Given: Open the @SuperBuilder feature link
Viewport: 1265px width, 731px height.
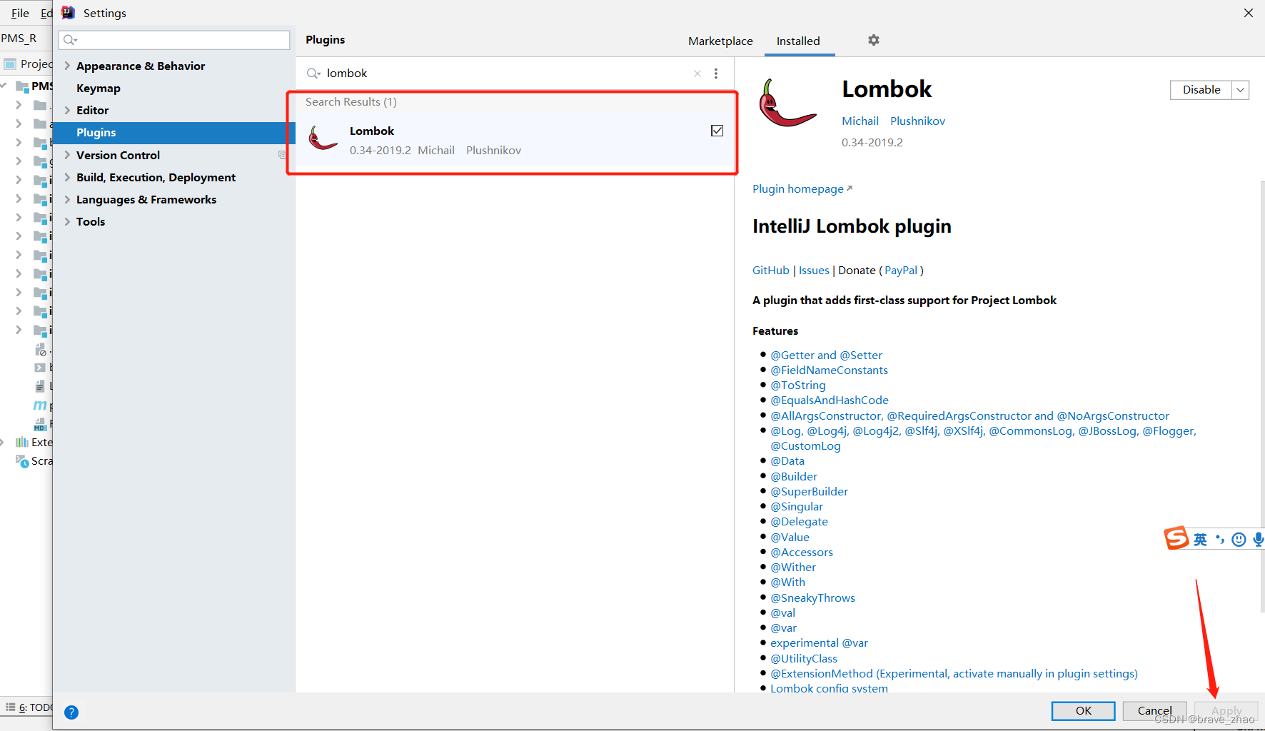Looking at the screenshot, I should 809,491.
